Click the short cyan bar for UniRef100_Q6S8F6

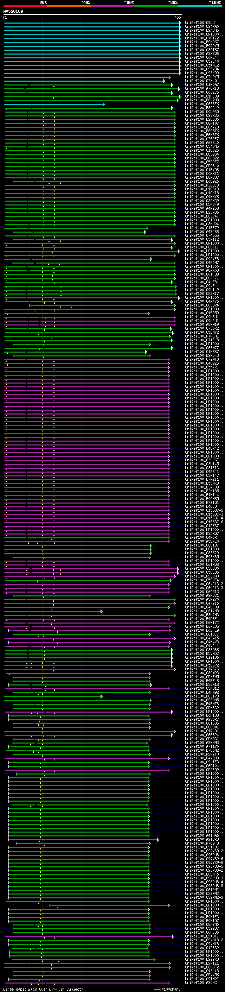pos(54,105)
